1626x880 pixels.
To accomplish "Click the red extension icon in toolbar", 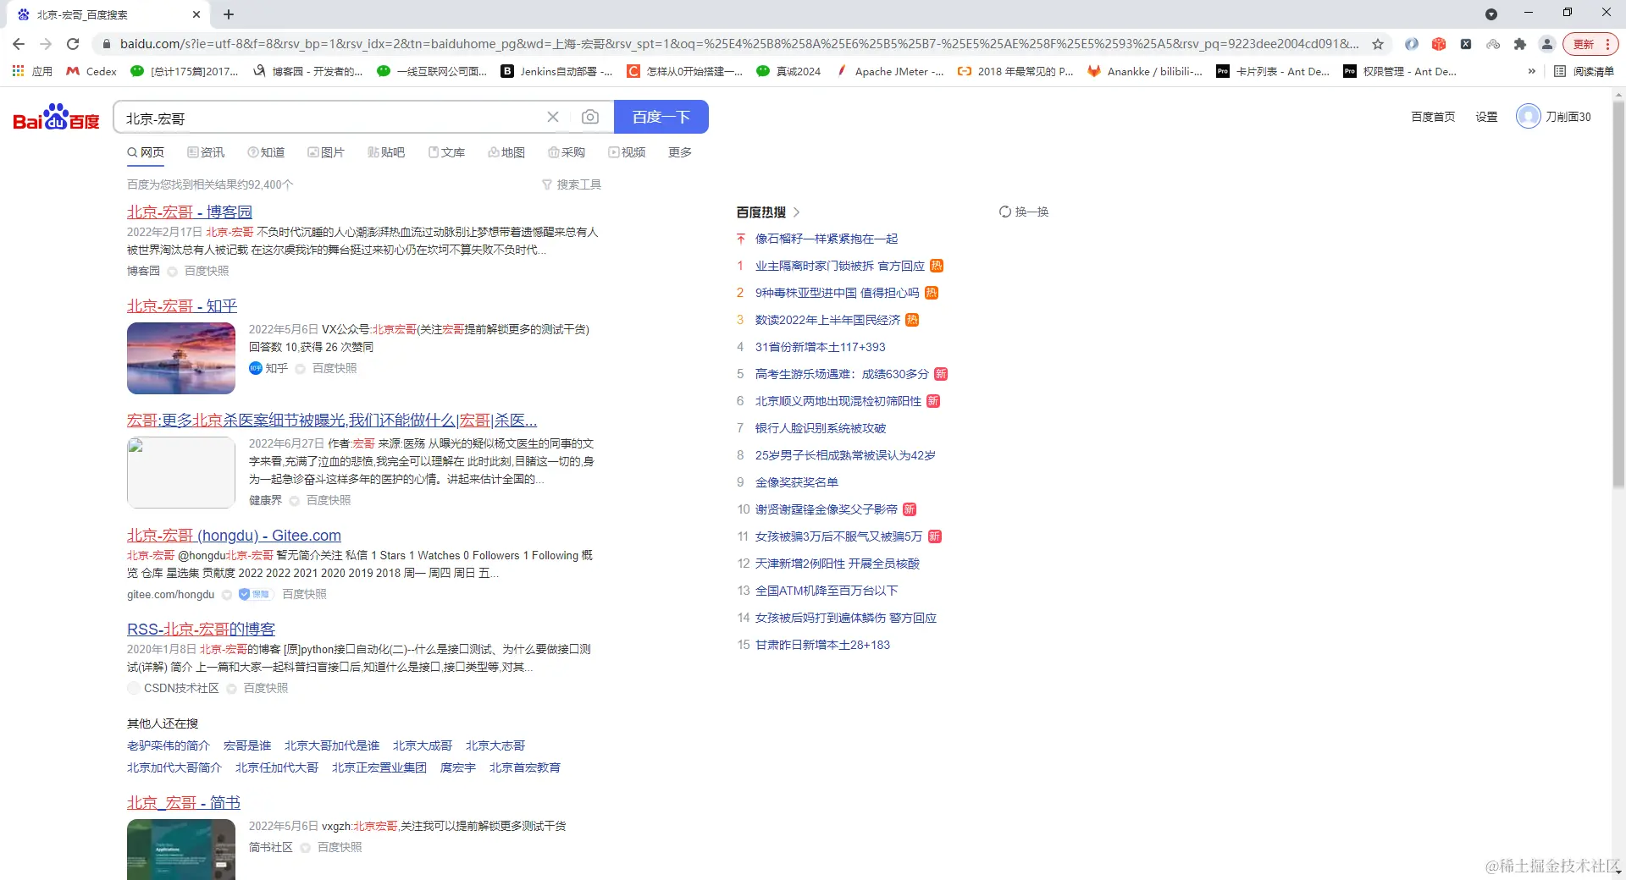I will (1439, 44).
